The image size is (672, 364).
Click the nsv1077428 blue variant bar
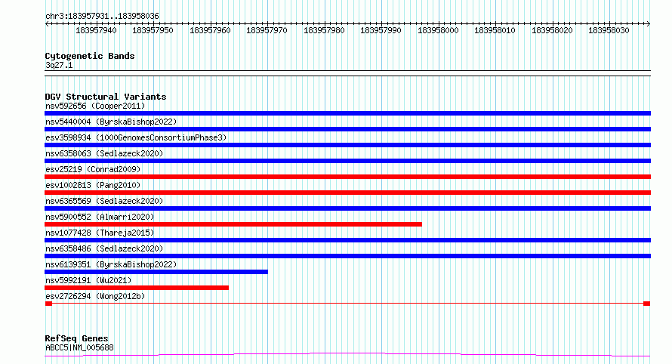click(347, 240)
